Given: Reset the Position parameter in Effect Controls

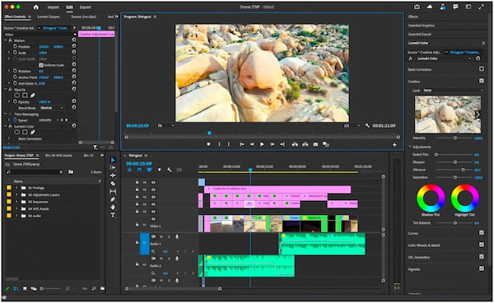Looking at the screenshot, I should tap(74, 47).
